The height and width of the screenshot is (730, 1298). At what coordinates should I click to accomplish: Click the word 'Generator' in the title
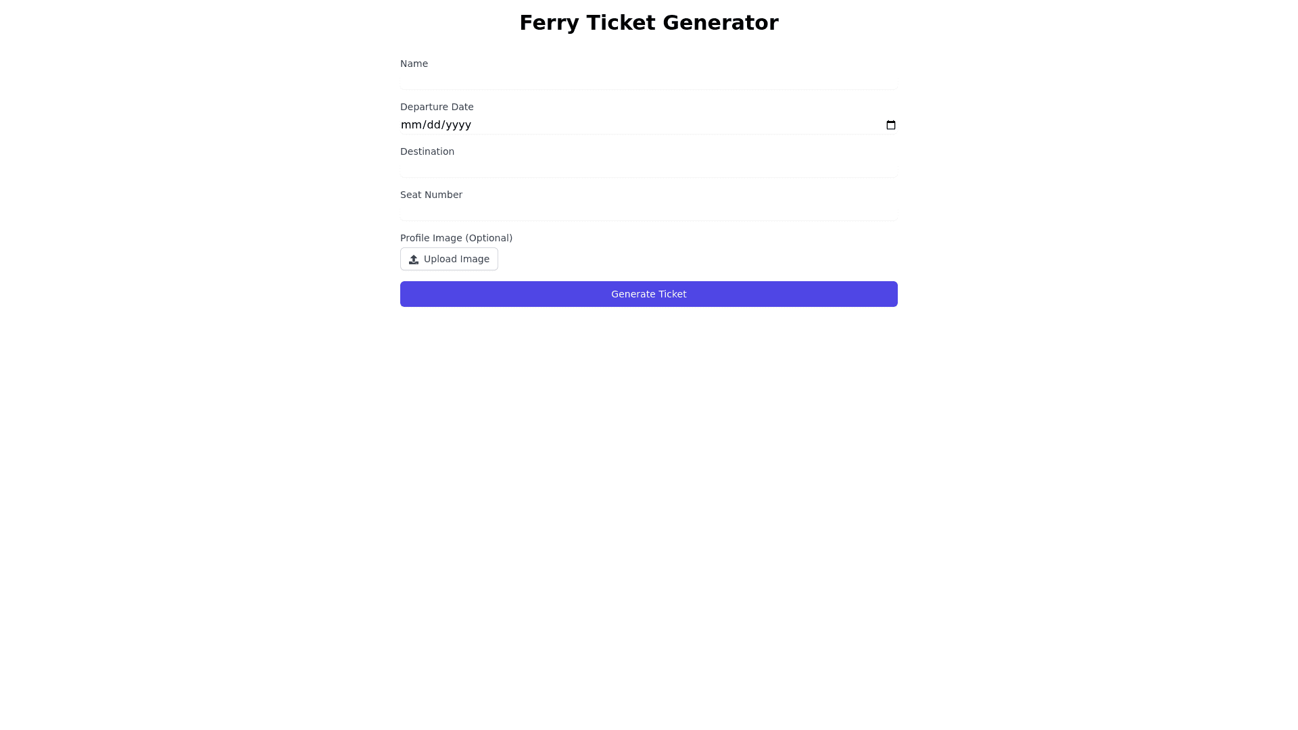(x=720, y=23)
